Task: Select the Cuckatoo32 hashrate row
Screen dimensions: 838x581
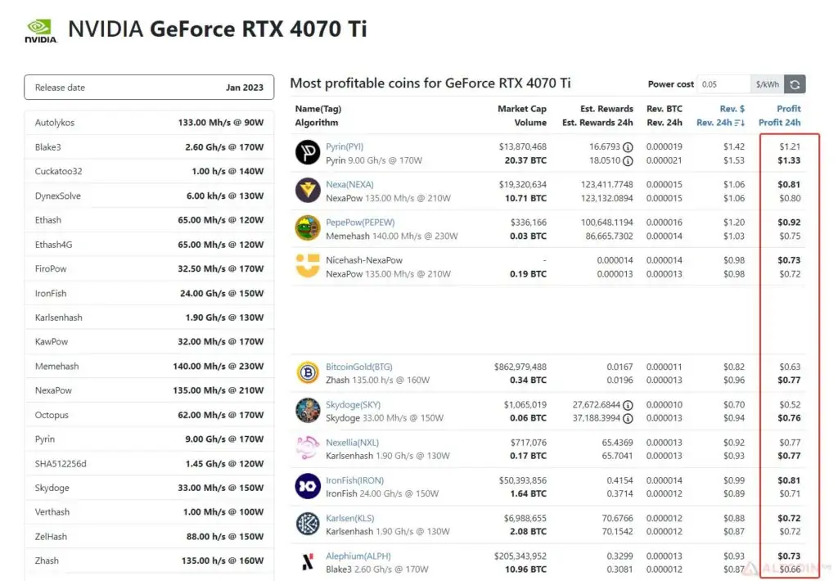Action: pos(149,171)
